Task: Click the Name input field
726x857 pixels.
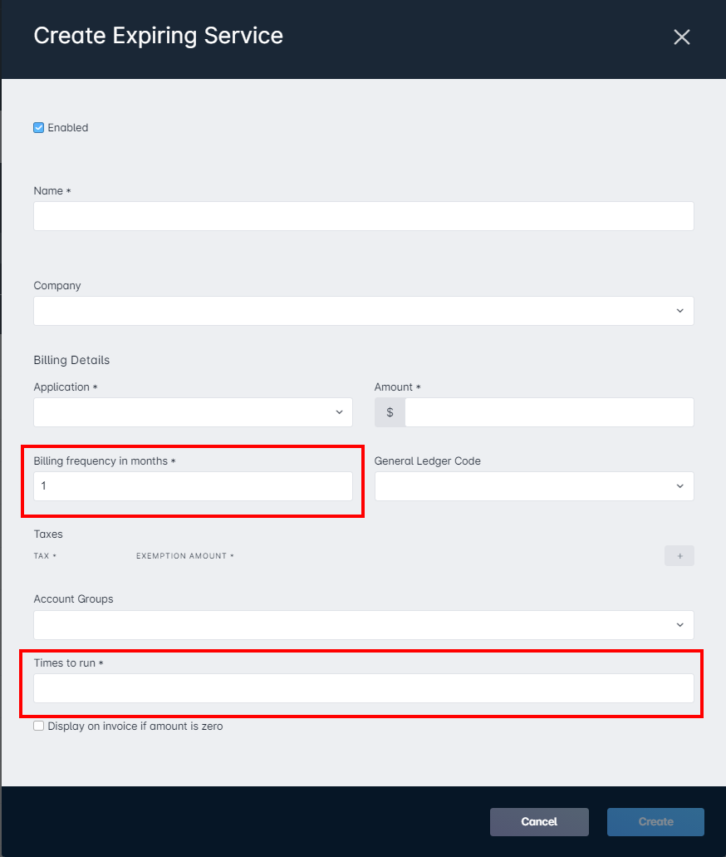Action: 364,216
